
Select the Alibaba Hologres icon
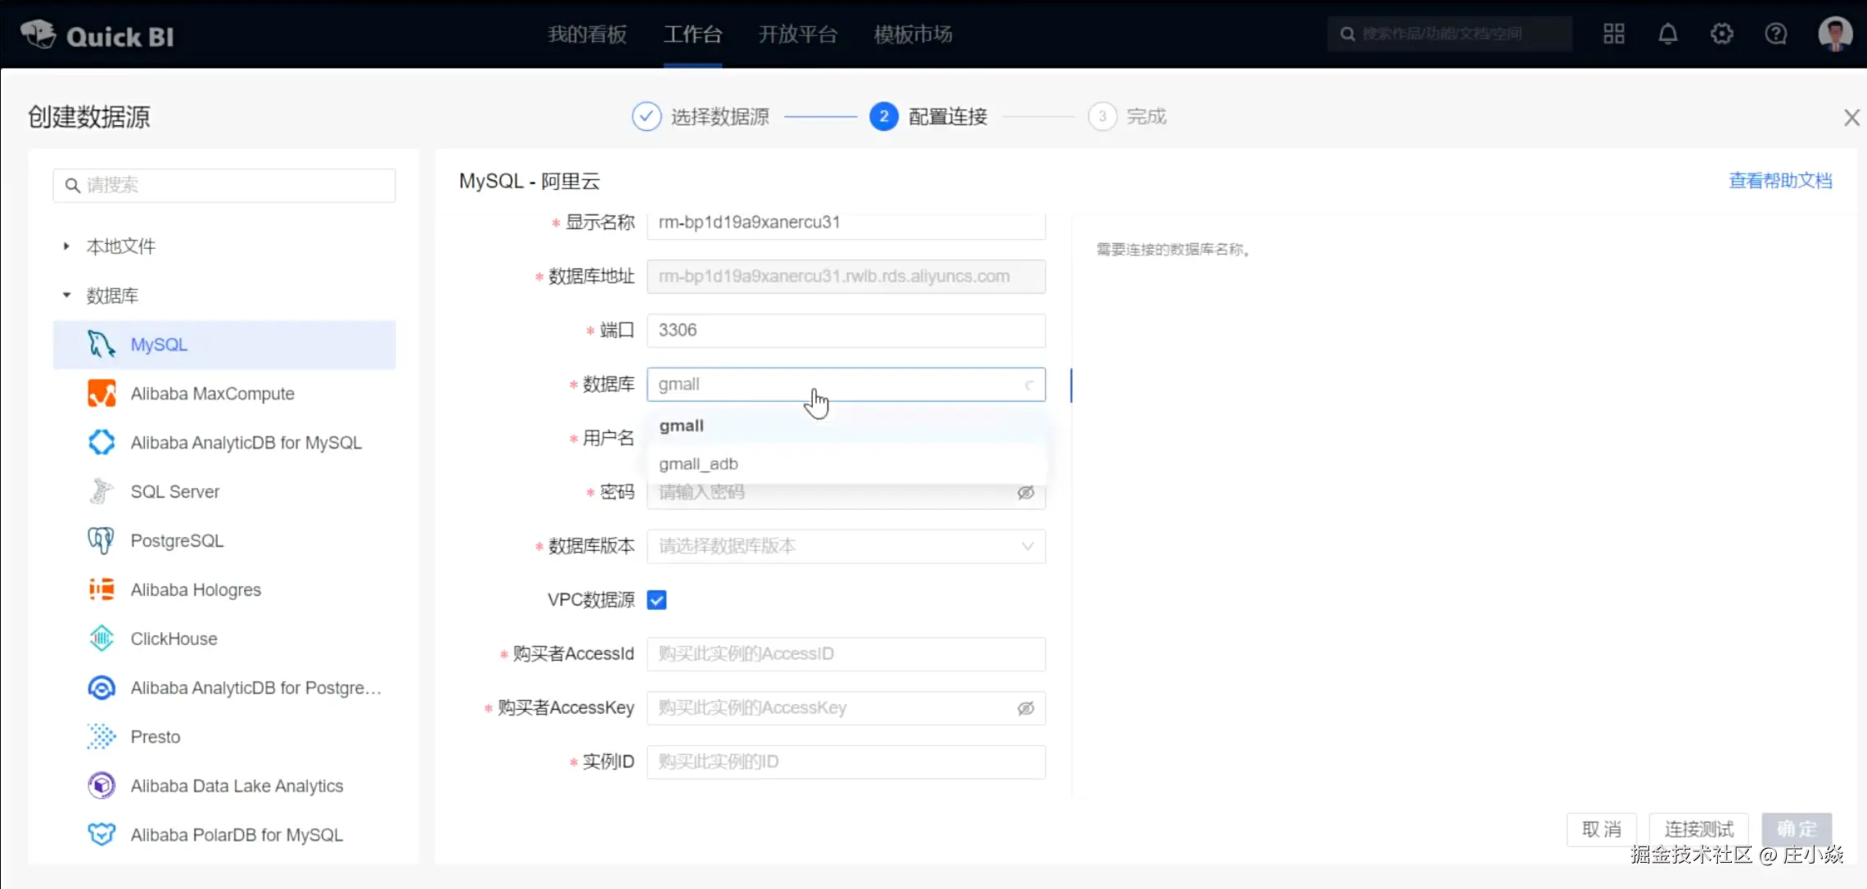click(101, 589)
